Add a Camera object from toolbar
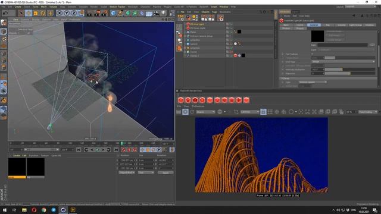 pos(156,13)
